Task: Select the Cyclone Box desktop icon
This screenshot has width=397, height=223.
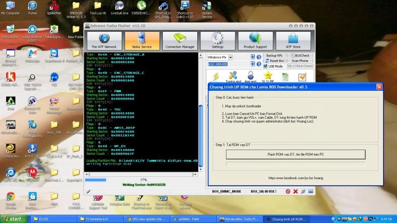Action: (x=10, y=151)
